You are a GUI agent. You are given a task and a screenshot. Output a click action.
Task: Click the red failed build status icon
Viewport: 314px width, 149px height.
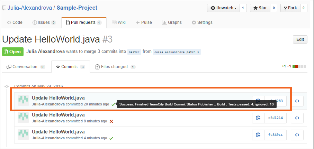pos(111,121)
